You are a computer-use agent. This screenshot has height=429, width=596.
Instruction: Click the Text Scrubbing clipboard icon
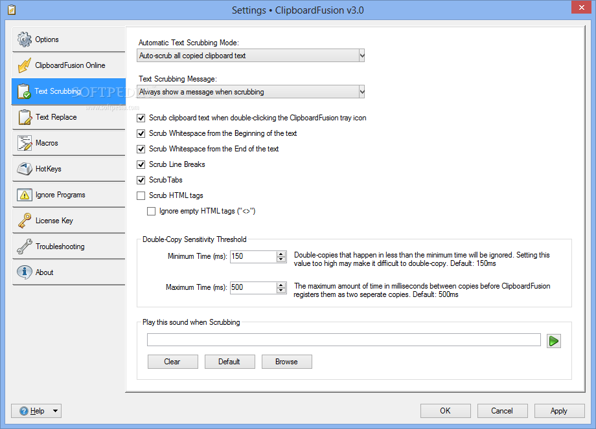pos(24,91)
